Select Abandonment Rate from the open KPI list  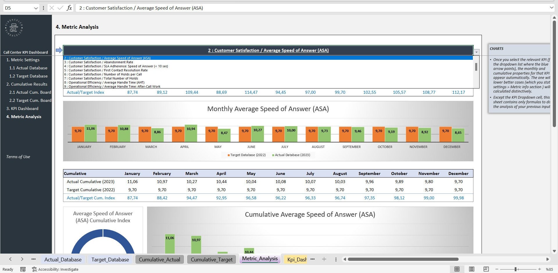[x=99, y=62]
